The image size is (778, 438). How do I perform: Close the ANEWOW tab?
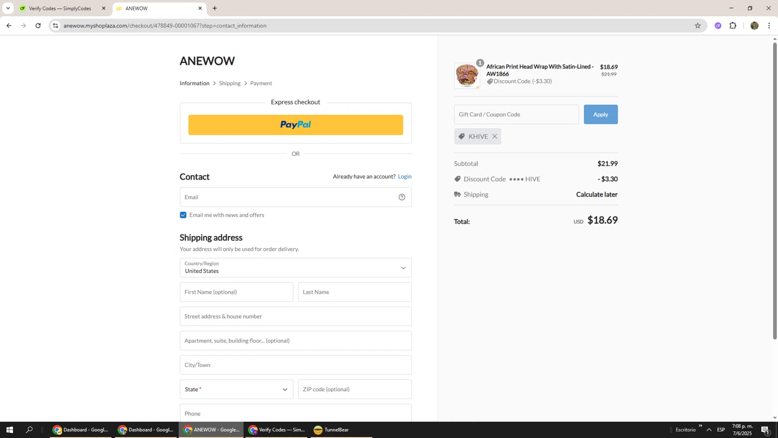(200, 8)
